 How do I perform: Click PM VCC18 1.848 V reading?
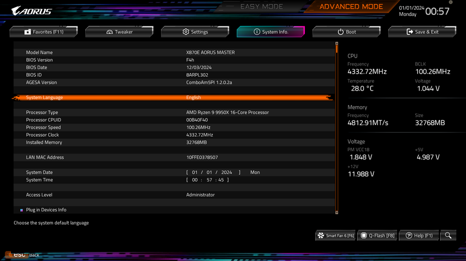click(361, 157)
